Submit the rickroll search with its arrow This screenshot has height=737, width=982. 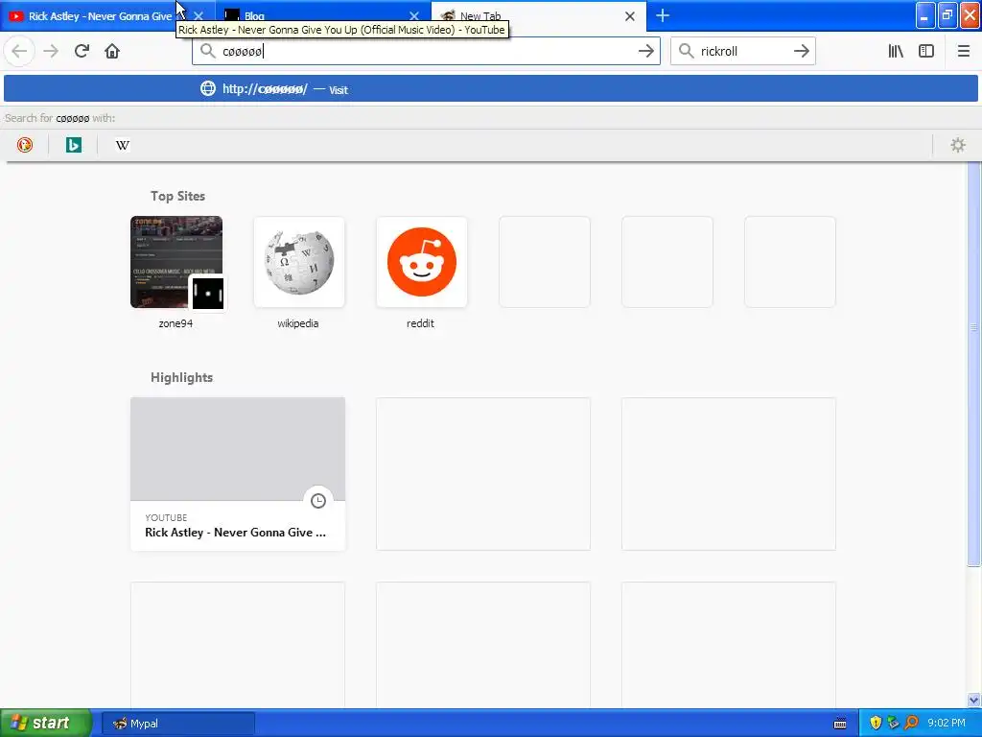click(801, 51)
